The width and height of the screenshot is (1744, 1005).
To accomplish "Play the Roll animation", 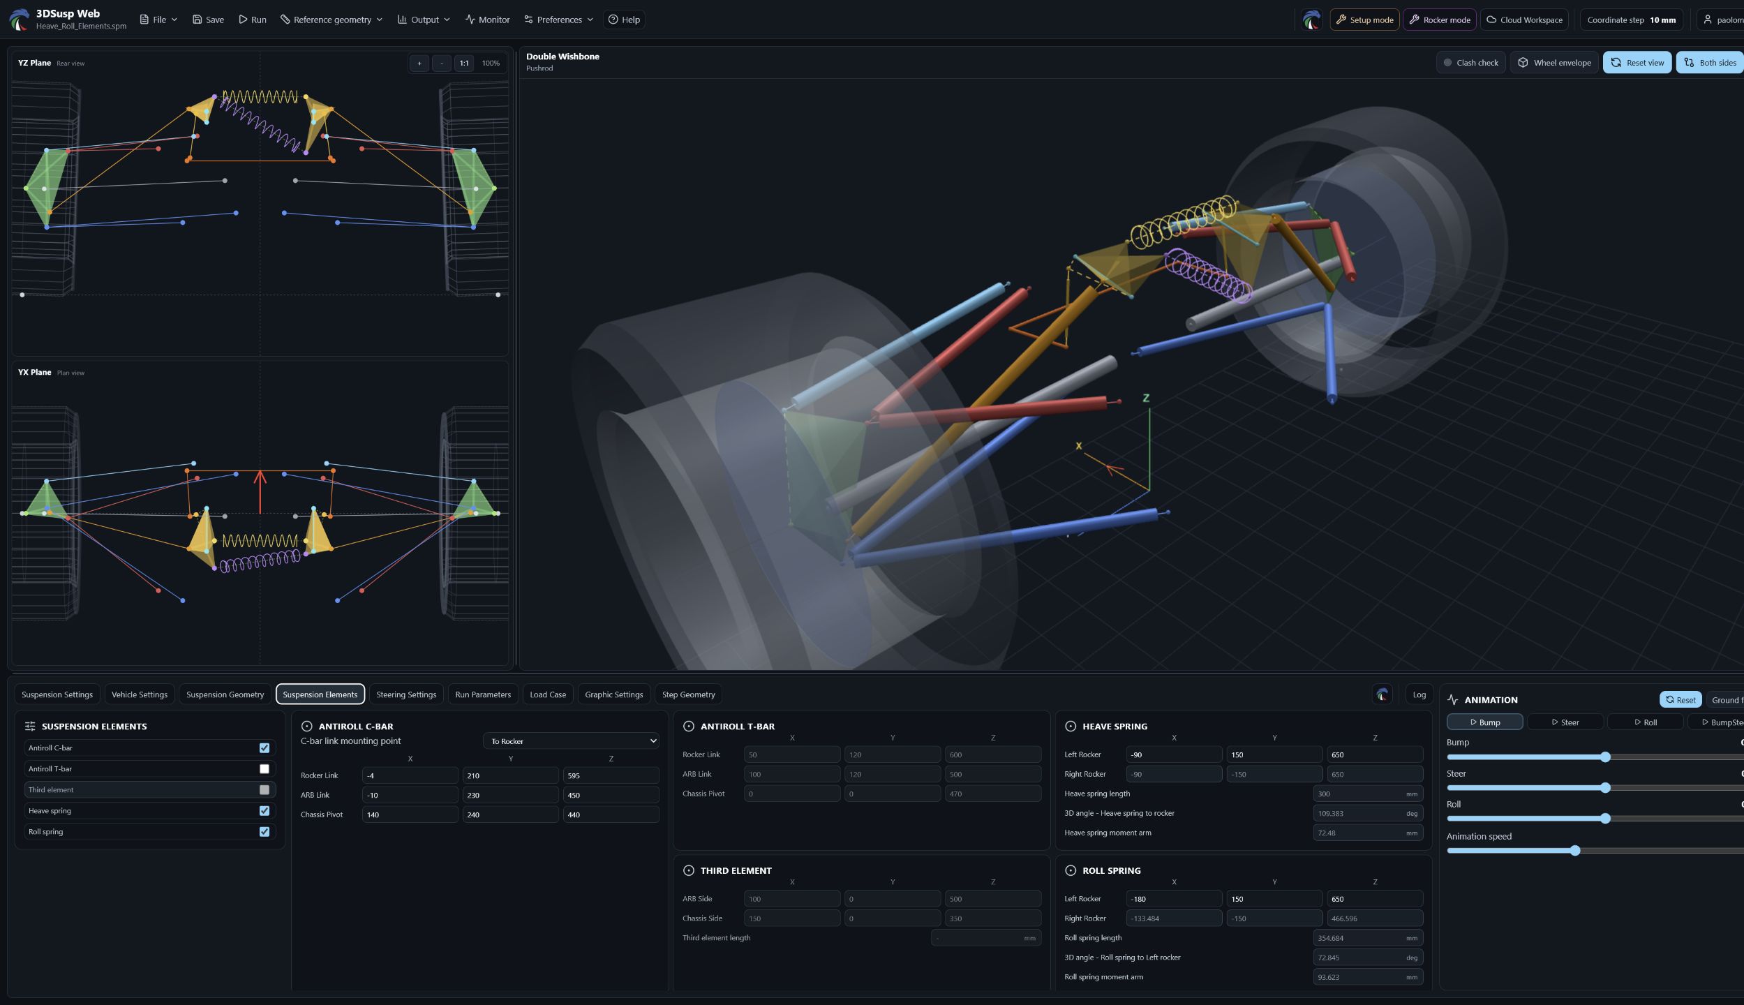I will click(x=1645, y=722).
